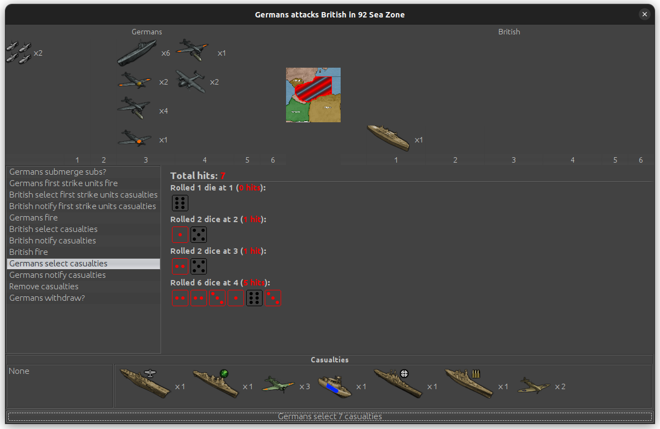The width and height of the screenshot is (660, 429).
Task: Click the black five die rolled at 2
Action: click(199, 235)
